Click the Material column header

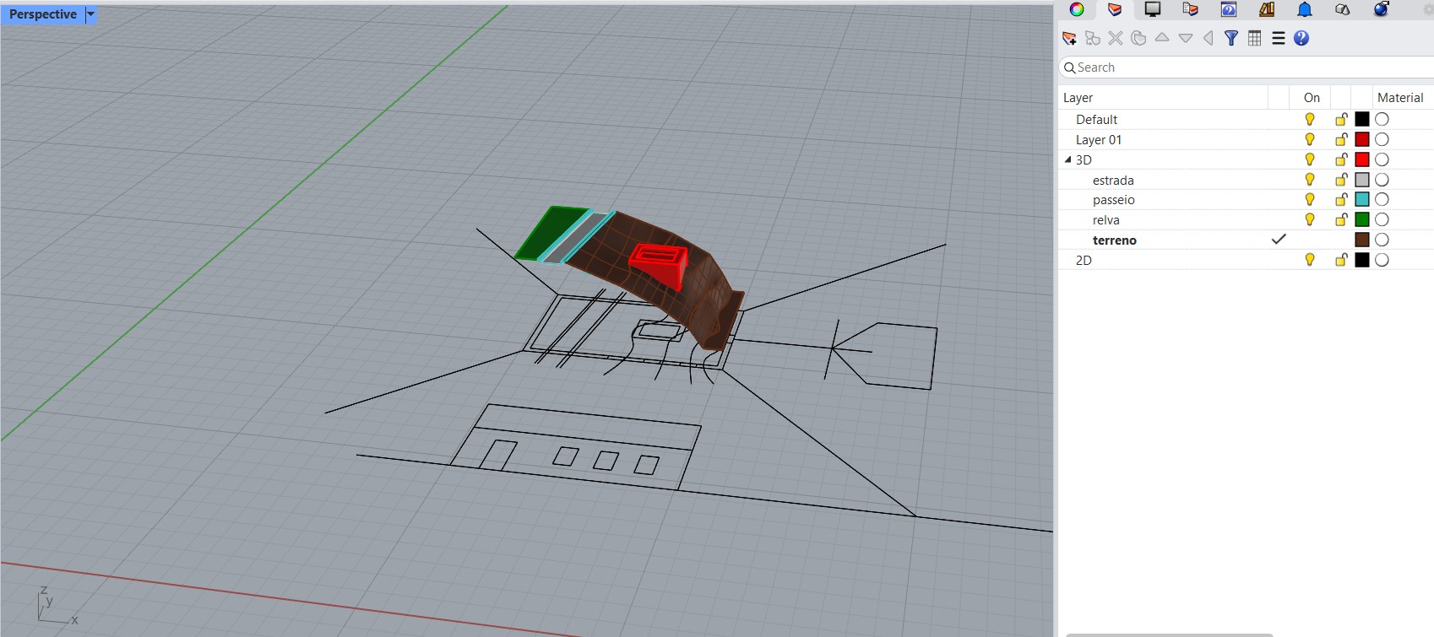tap(1400, 98)
